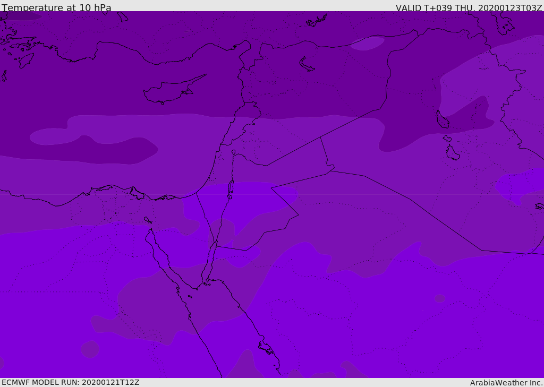Click the 'ArabiaWeather Inc.' credit text

coord(506,383)
